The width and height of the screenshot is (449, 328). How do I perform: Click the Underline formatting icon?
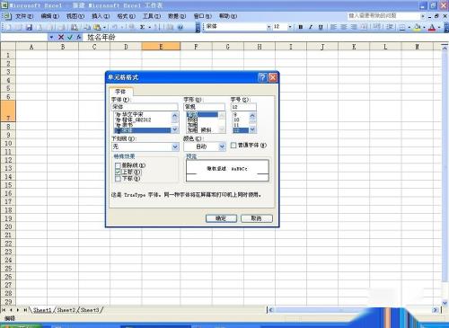(321, 27)
